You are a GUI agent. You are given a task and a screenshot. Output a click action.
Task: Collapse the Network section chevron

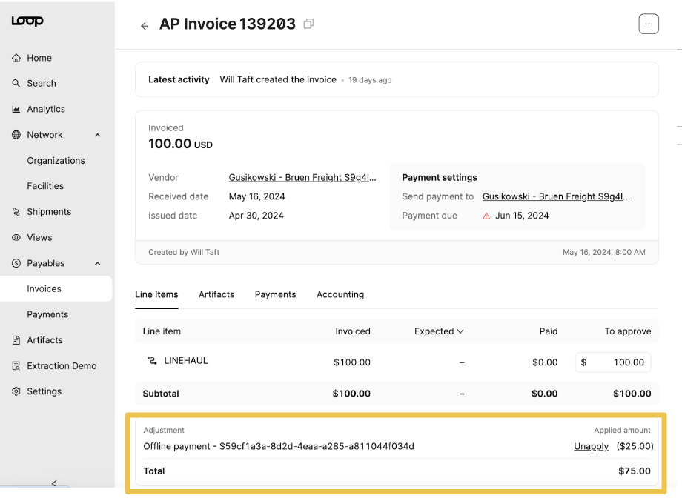click(x=97, y=135)
